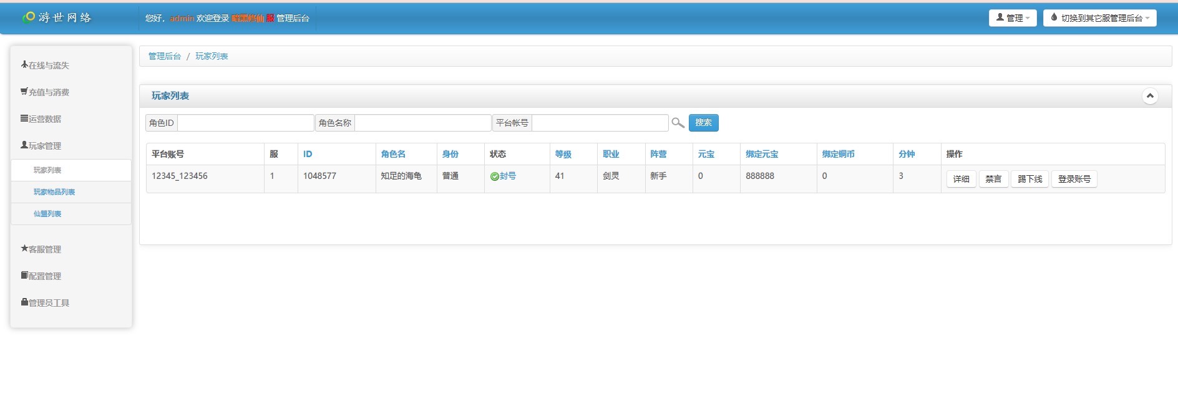Click 详细 button for 知足的海龟

(x=961, y=179)
